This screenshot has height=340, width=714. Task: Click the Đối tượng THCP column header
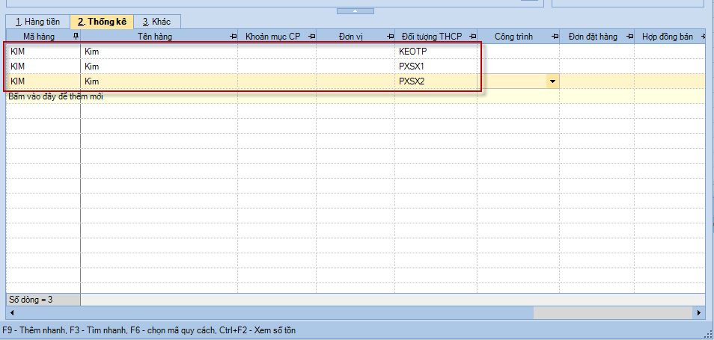point(436,37)
